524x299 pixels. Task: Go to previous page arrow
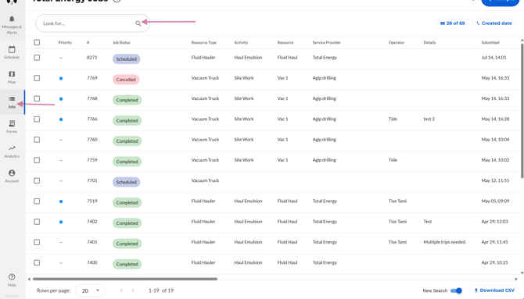tap(121, 290)
